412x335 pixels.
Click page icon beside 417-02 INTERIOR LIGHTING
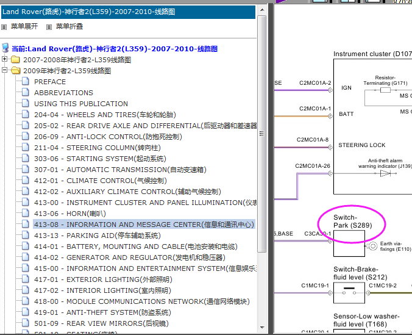(26, 290)
